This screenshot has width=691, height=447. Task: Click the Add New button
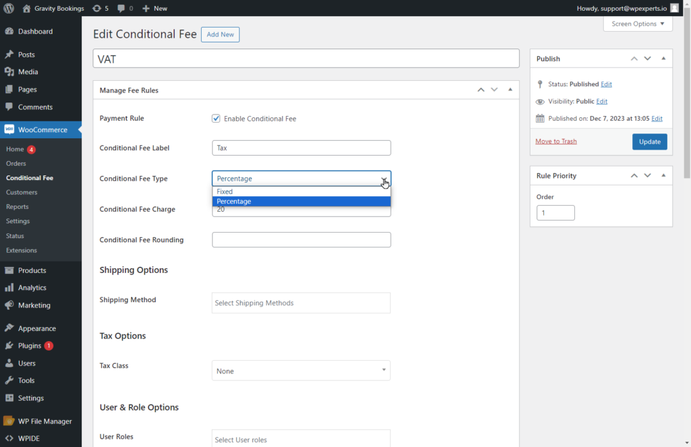pos(221,34)
